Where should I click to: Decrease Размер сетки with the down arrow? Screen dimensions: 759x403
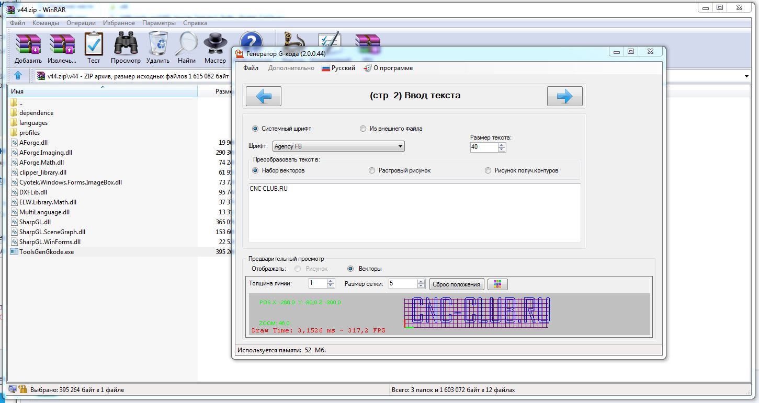point(421,286)
